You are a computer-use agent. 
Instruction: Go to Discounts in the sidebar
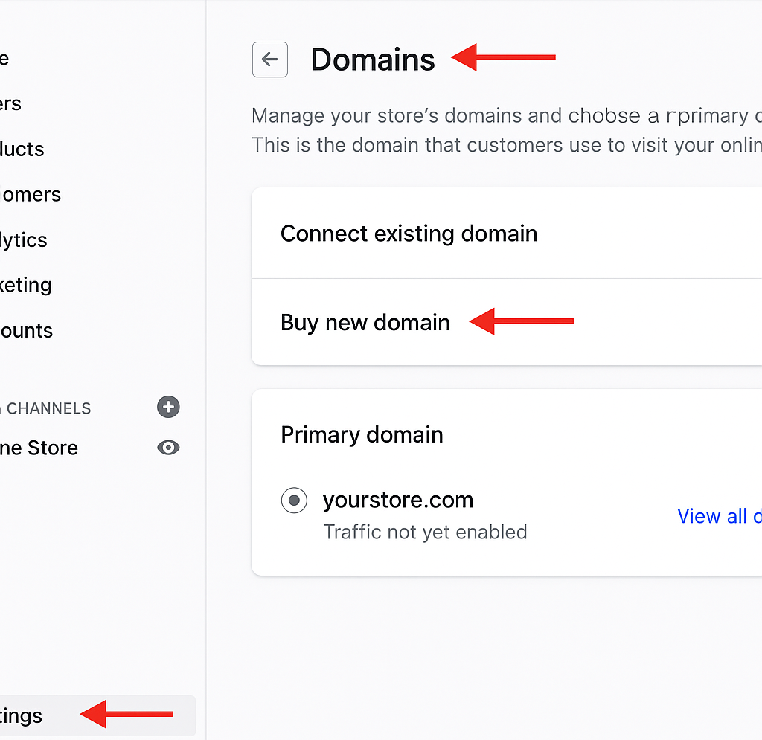click(x=26, y=330)
